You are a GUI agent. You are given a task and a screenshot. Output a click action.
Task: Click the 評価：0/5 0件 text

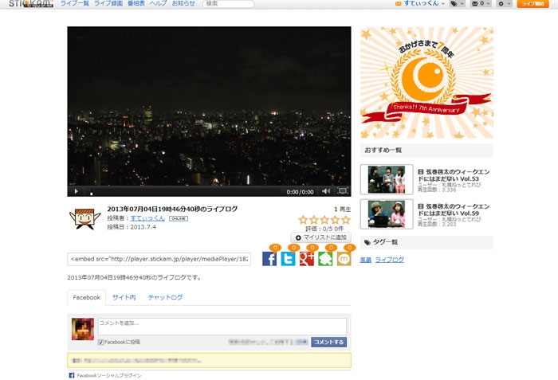click(x=324, y=229)
